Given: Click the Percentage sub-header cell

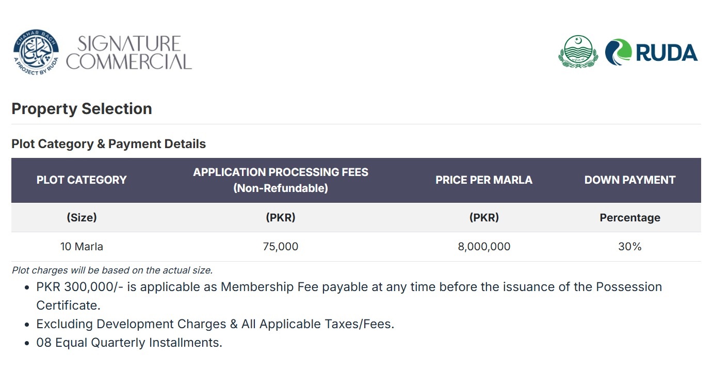Looking at the screenshot, I should (x=629, y=218).
